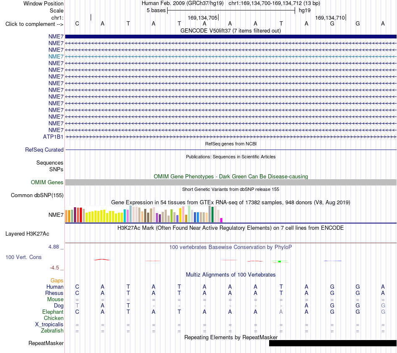Click the NME7 label beside the GTEx chart
Screen dimensions: 397x353
pos(56,215)
